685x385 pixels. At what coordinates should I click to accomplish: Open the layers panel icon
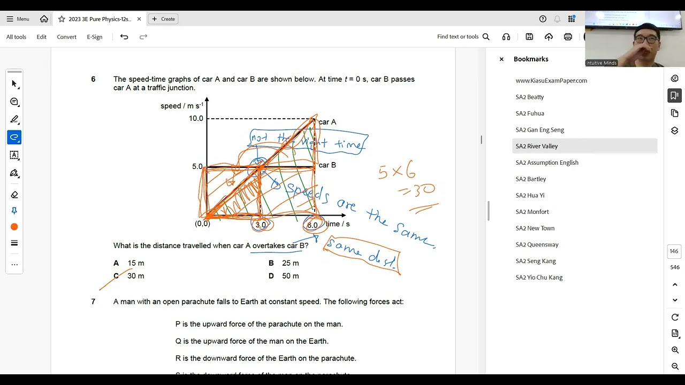[x=674, y=130]
